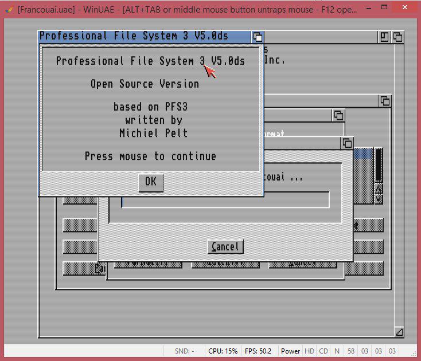The width and height of the screenshot is (421, 361).
Task: Maximize the WinUAE window
Action: point(384,7)
